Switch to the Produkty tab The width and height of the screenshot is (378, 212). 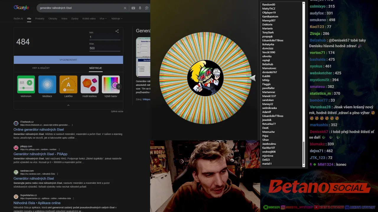click(40, 19)
